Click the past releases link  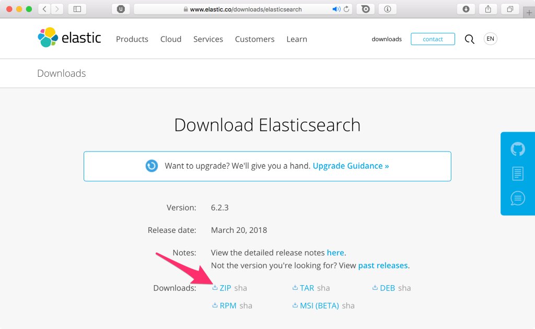click(x=383, y=266)
